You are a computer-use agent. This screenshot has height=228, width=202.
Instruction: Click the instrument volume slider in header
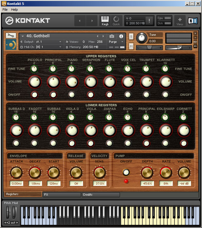point(179,48)
